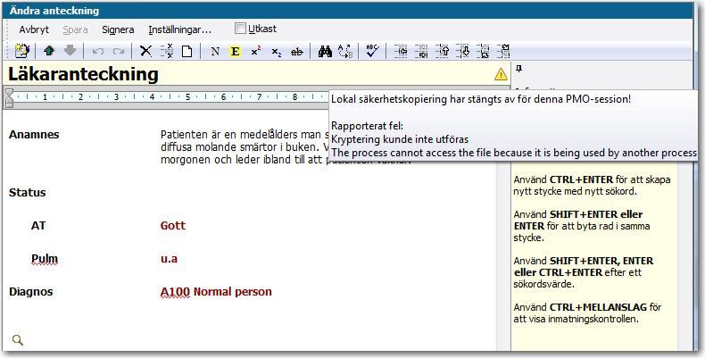
Task: Click the green up arrow icon
Action: click(x=49, y=51)
